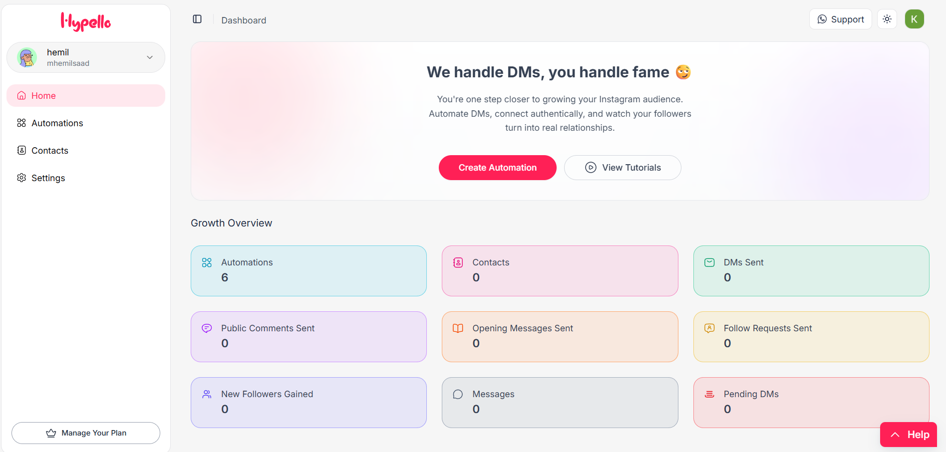The width and height of the screenshot is (946, 452).
Task: Expand the Help widget chevron
Action: click(x=895, y=434)
